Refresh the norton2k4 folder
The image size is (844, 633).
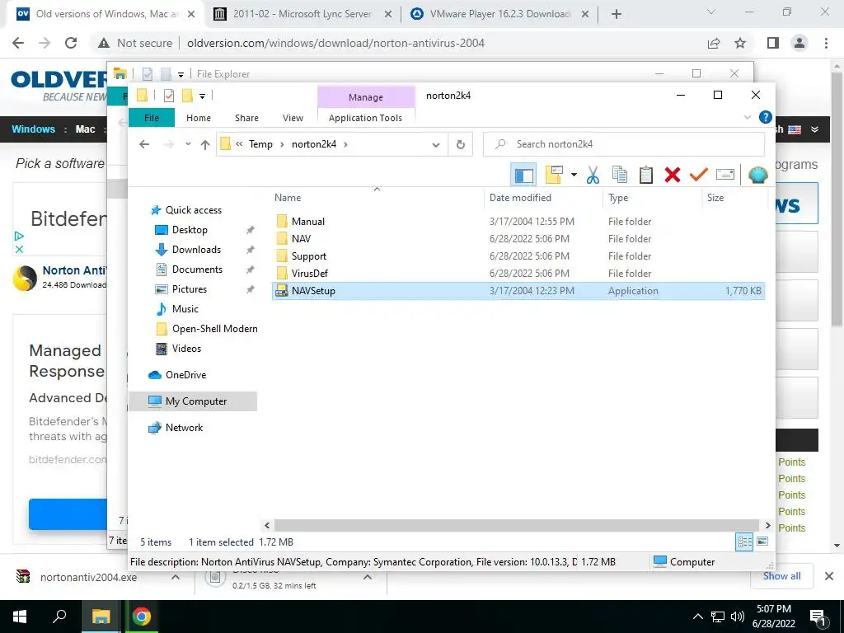pyautogui.click(x=460, y=144)
